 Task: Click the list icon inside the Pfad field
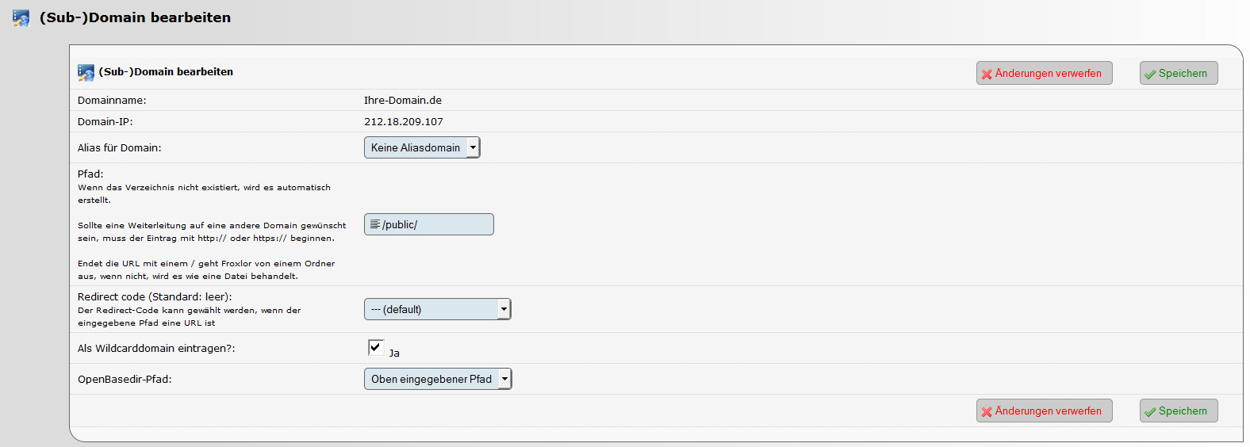pyautogui.click(x=375, y=224)
